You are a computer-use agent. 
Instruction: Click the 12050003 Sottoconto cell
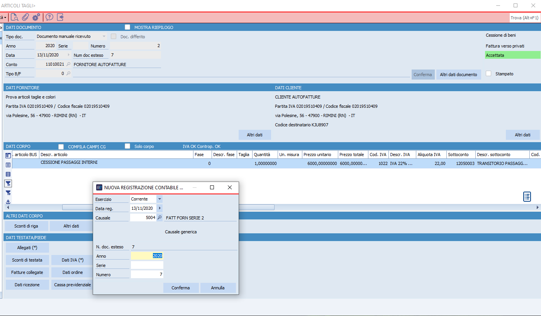coord(461,163)
